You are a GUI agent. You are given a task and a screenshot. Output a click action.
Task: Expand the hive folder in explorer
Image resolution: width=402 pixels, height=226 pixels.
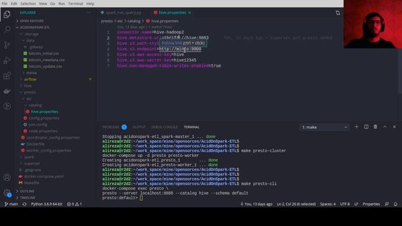(28, 85)
